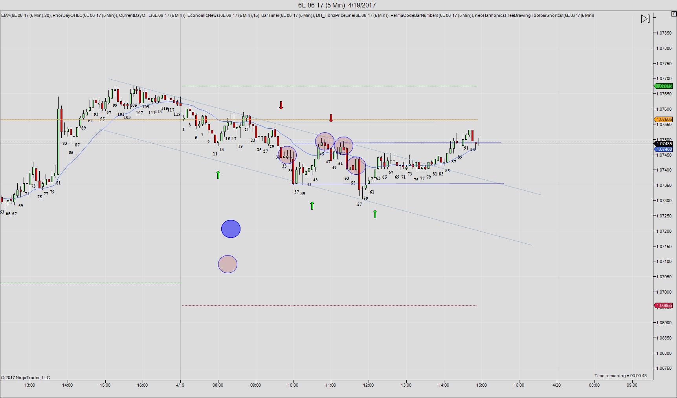Click the orange 1.07565 price marker

[663, 119]
